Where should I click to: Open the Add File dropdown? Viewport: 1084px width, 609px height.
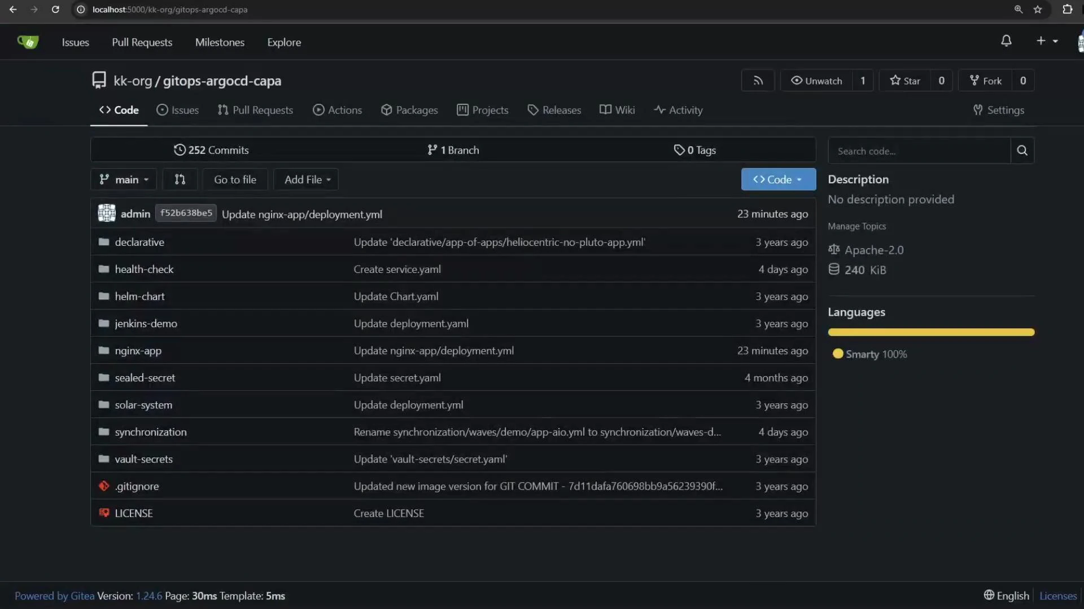click(x=305, y=179)
